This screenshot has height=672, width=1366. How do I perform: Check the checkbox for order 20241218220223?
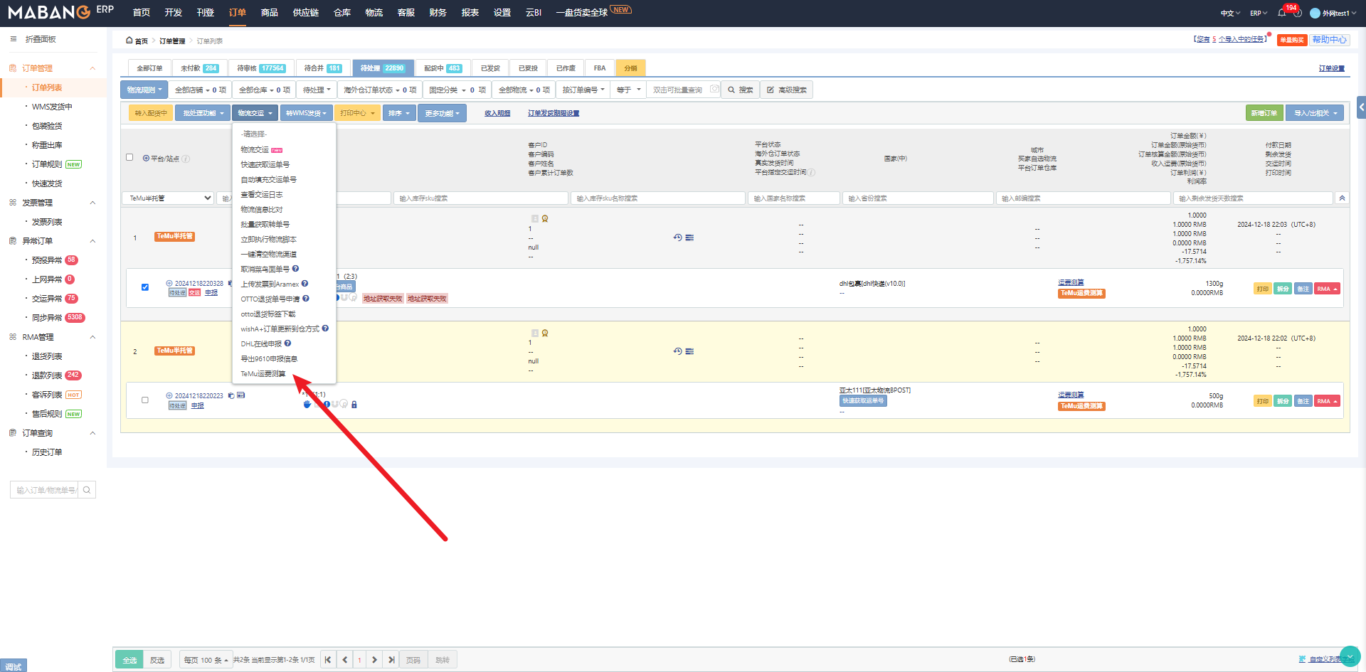[x=145, y=400]
